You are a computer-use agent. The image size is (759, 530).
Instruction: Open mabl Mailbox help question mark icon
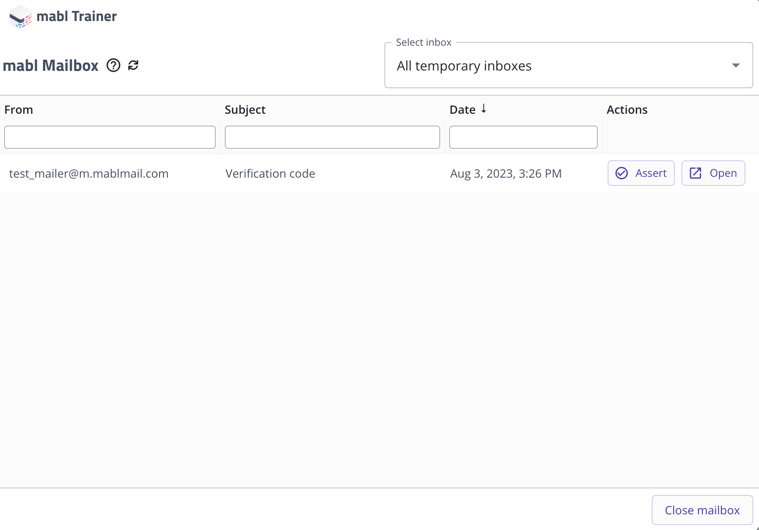click(113, 65)
